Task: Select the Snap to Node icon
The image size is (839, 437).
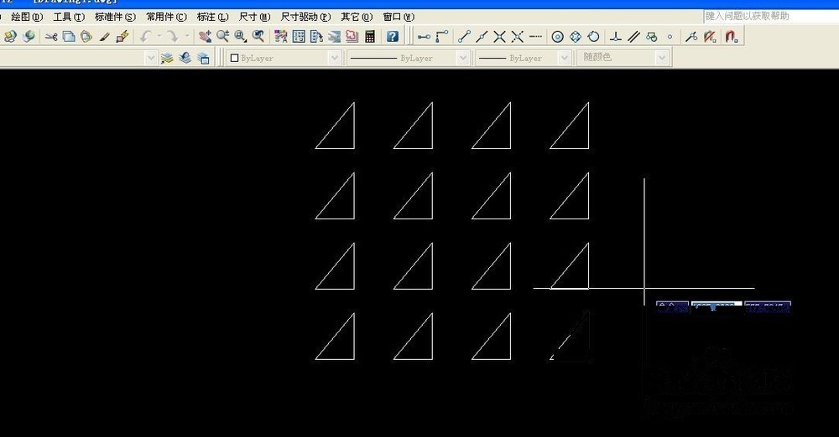Action: coord(670,37)
